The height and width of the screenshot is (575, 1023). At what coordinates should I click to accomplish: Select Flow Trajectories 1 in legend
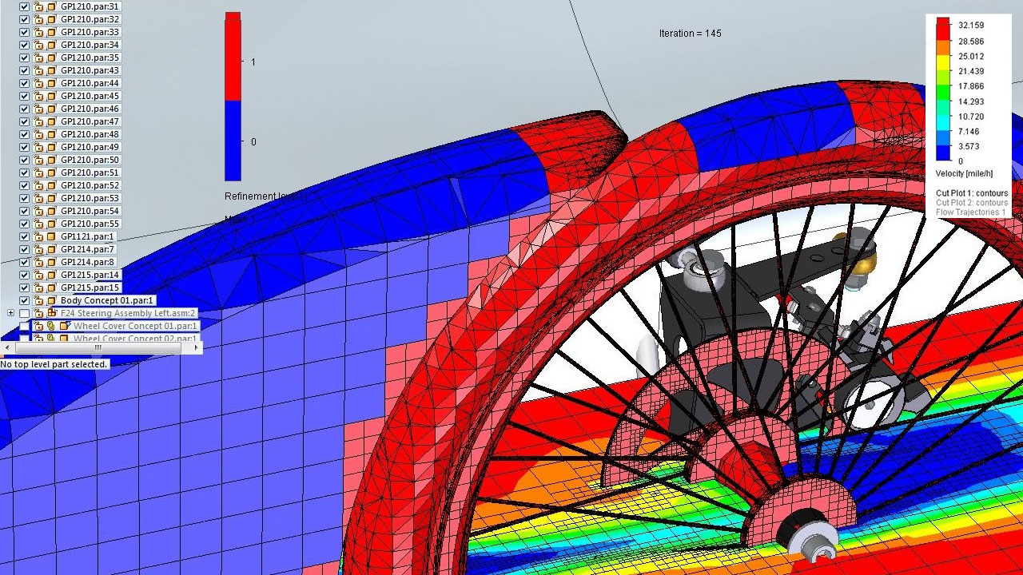coord(970,212)
